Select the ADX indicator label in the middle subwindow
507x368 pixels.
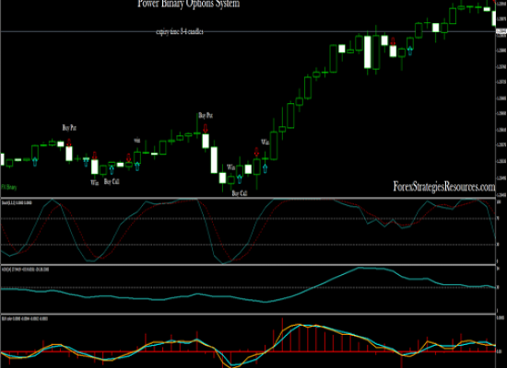pyautogui.click(x=25, y=270)
